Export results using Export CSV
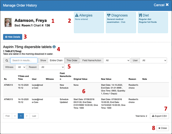Screen dimensions: 172x134 click(159, 116)
